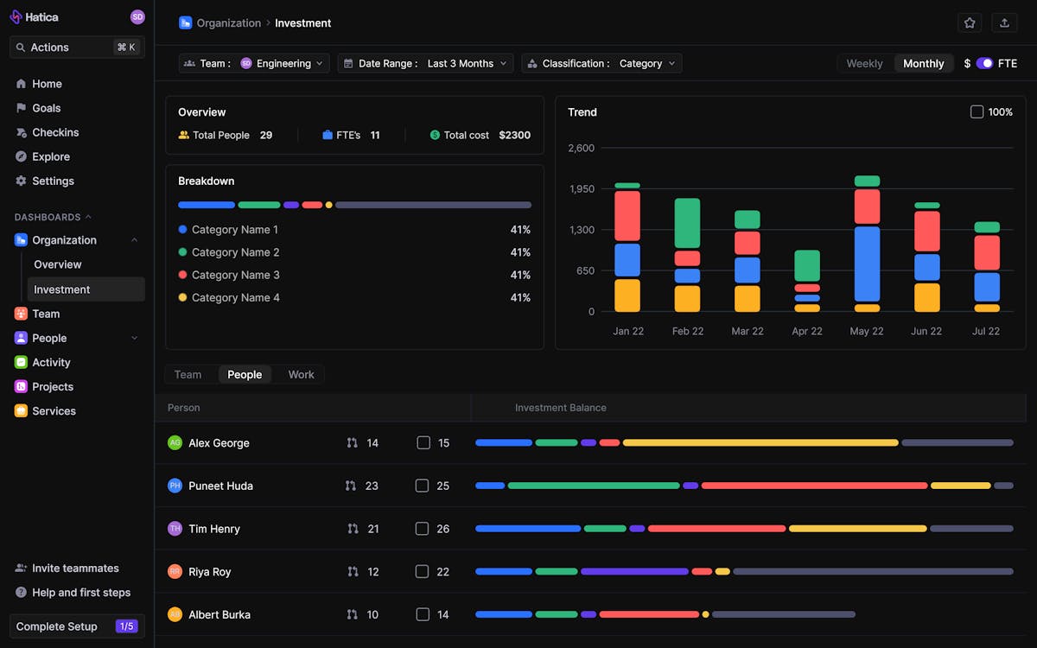Open Complete Setup progress button
This screenshot has width=1037, height=648.
point(76,626)
